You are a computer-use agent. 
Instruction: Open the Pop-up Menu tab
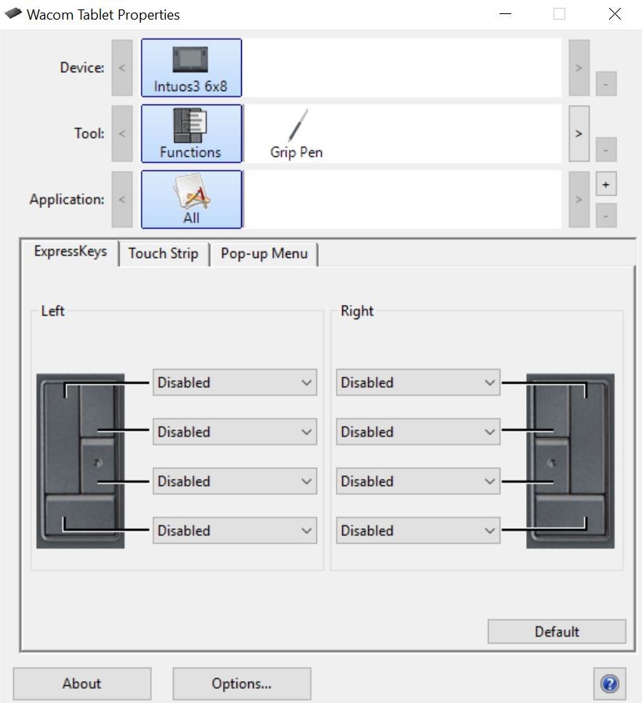click(x=264, y=254)
